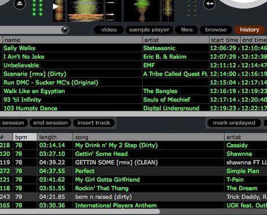
Task: Click artist 'EMF' cell
Action: pyautogui.click(x=149, y=65)
